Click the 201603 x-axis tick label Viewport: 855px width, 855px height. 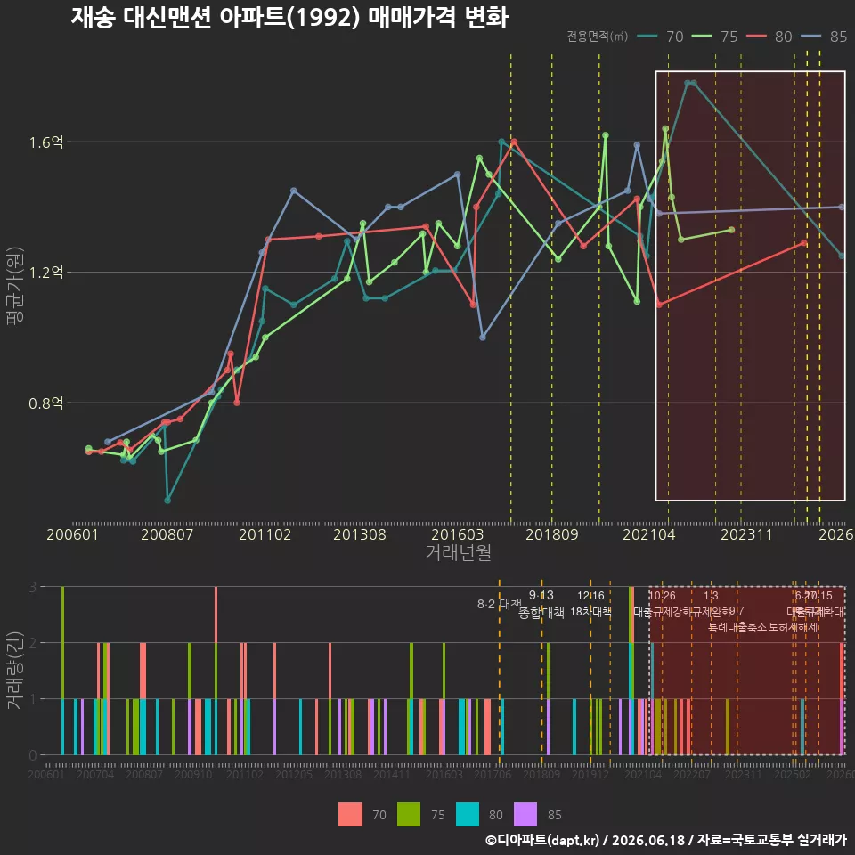click(457, 534)
